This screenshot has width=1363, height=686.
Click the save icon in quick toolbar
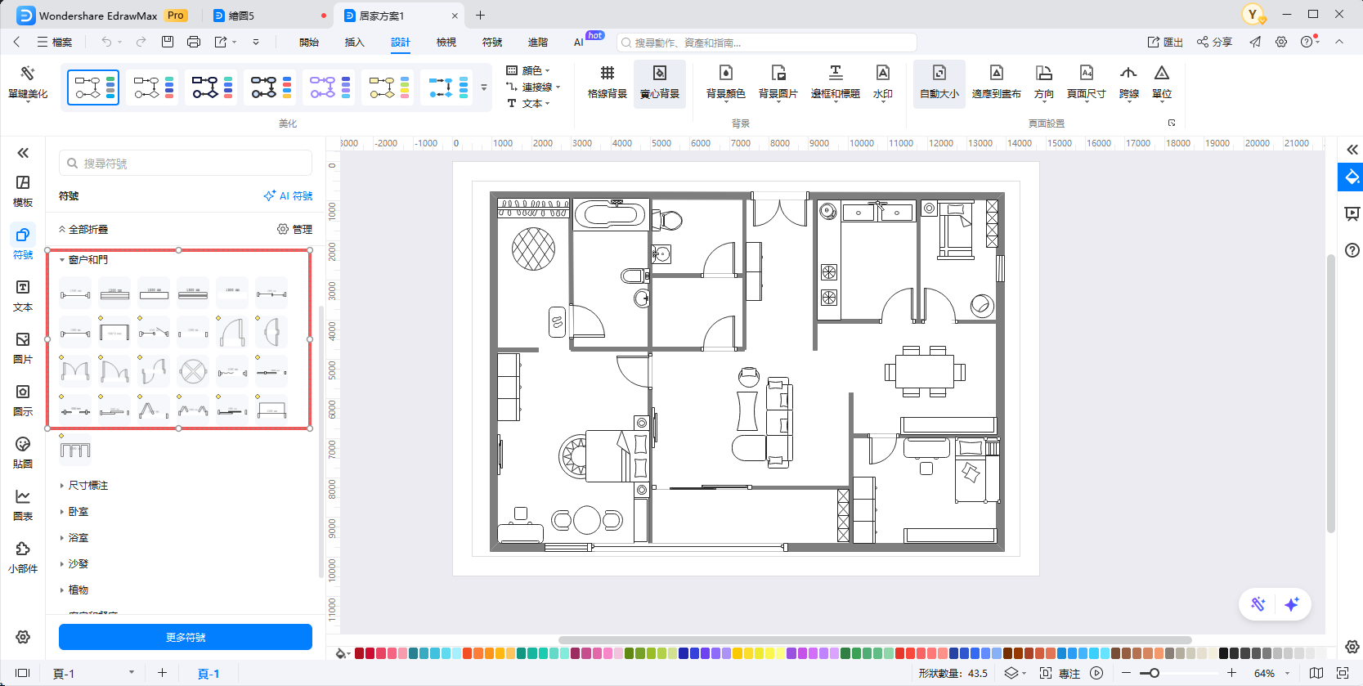tap(168, 42)
